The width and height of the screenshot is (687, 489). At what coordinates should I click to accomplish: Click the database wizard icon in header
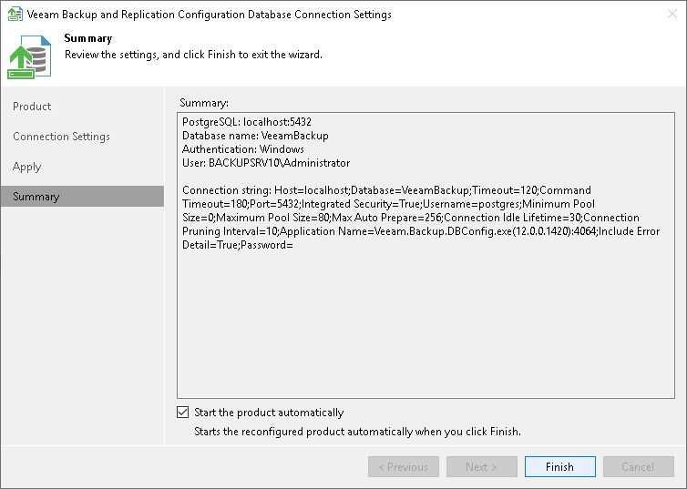click(x=29, y=56)
